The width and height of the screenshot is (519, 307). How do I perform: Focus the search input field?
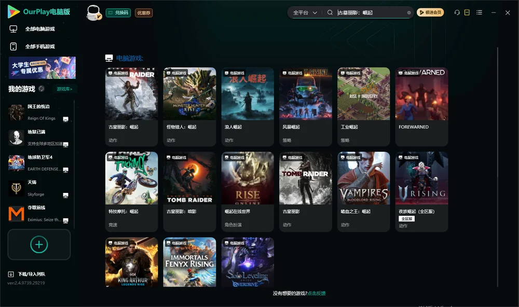click(371, 12)
